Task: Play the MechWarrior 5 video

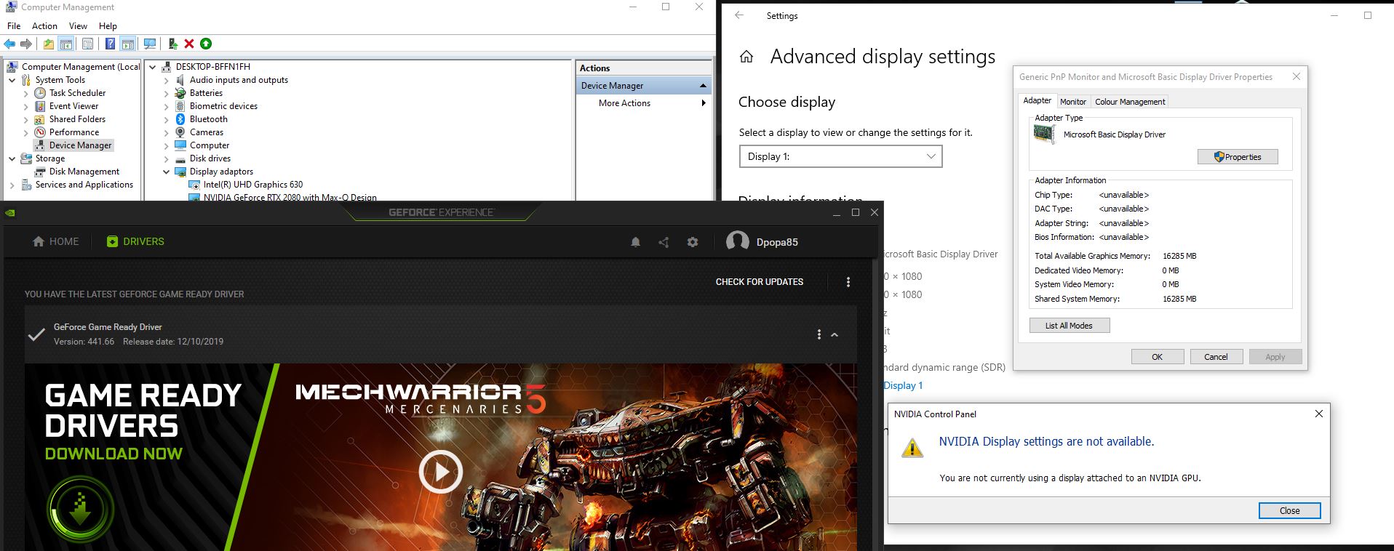Action: [x=441, y=472]
